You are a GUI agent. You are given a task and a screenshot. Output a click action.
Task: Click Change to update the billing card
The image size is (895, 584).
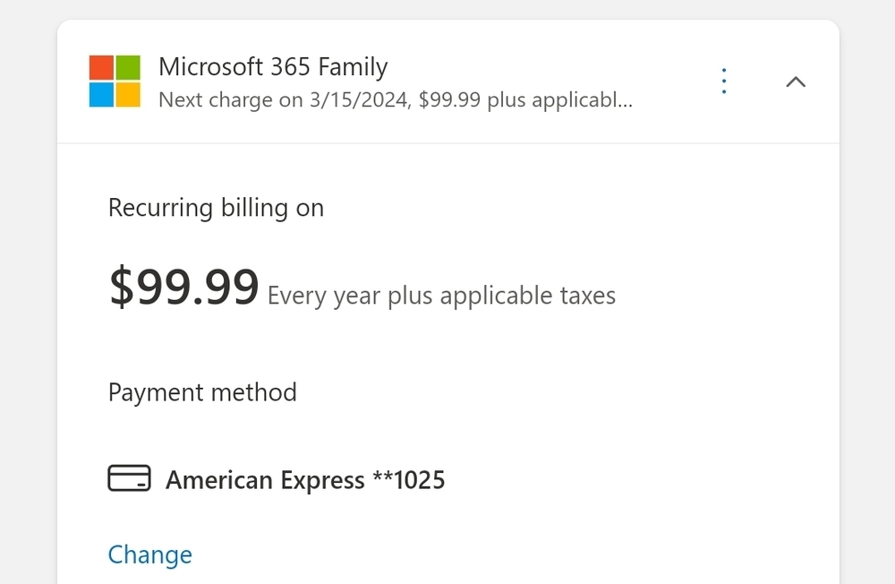[x=149, y=554]
